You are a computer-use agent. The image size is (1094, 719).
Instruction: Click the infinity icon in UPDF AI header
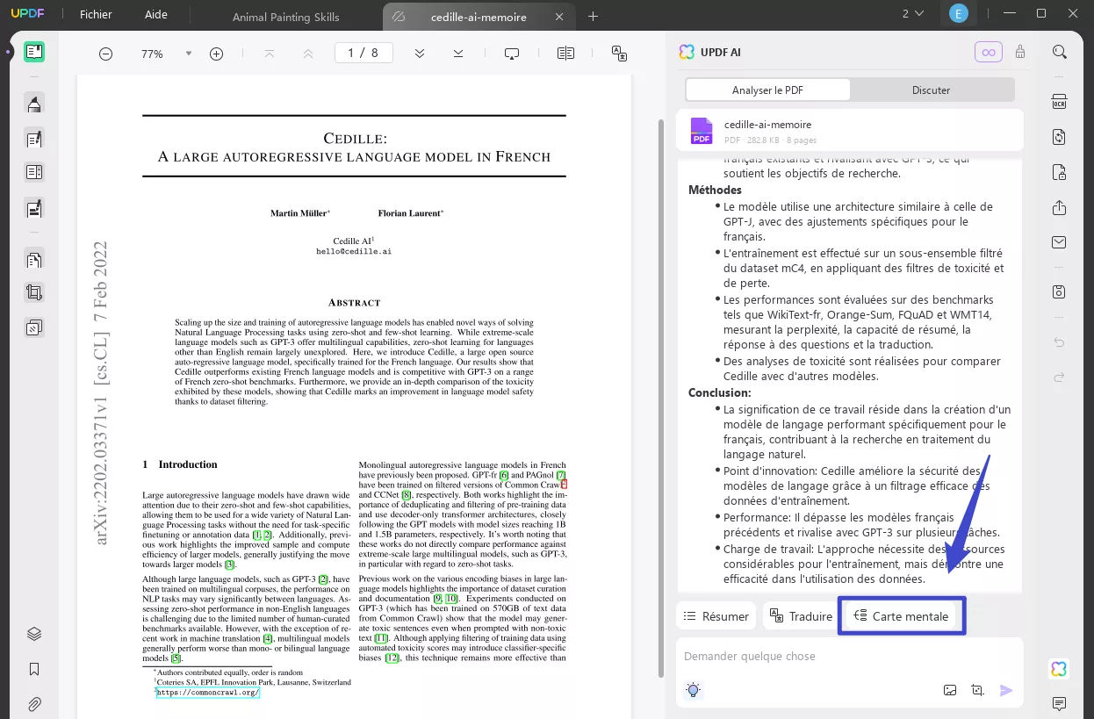pos(989,53)
